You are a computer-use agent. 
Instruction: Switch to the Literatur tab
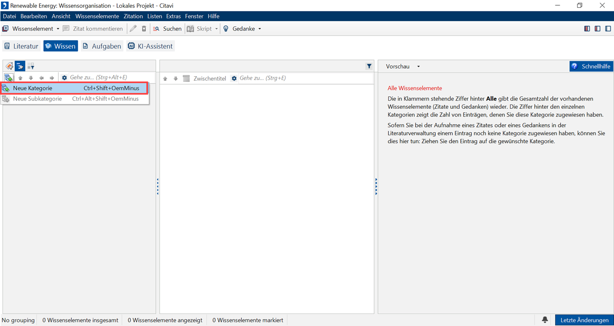click(x=21, y=46)
